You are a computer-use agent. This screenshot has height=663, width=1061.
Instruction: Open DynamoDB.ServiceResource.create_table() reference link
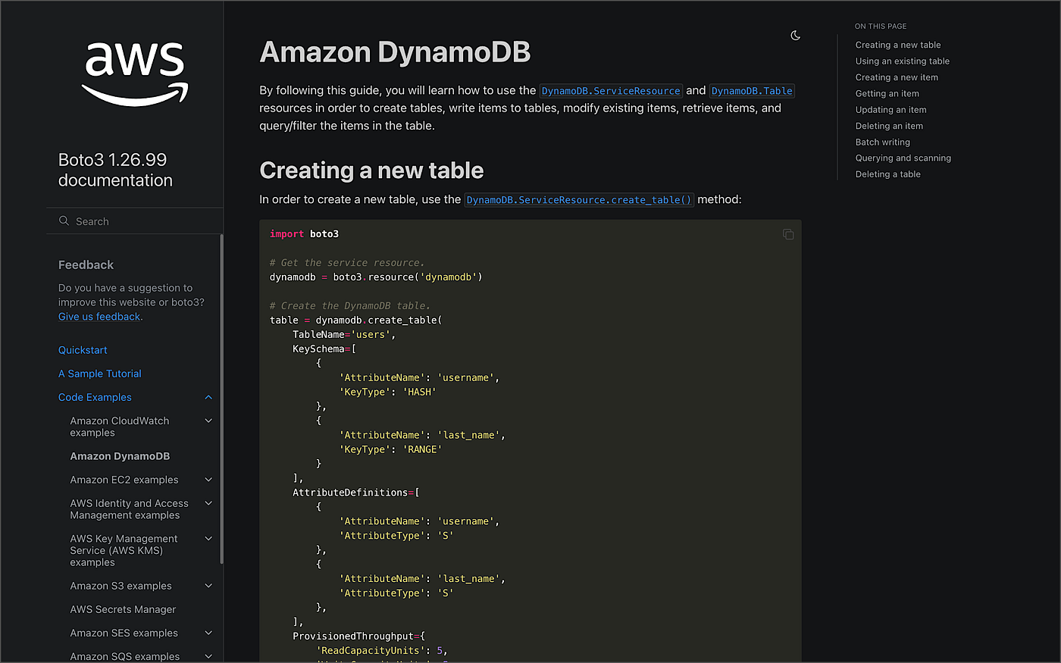tap(579, 200)
